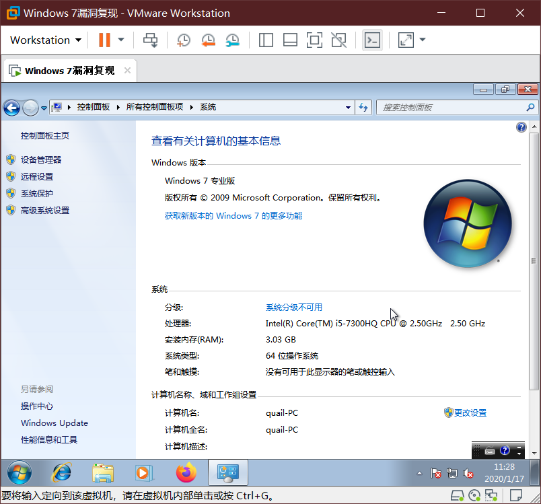Viewport: 541px width, 504px height.
Task: Click the muted volume tray icon
Action: 468,473
